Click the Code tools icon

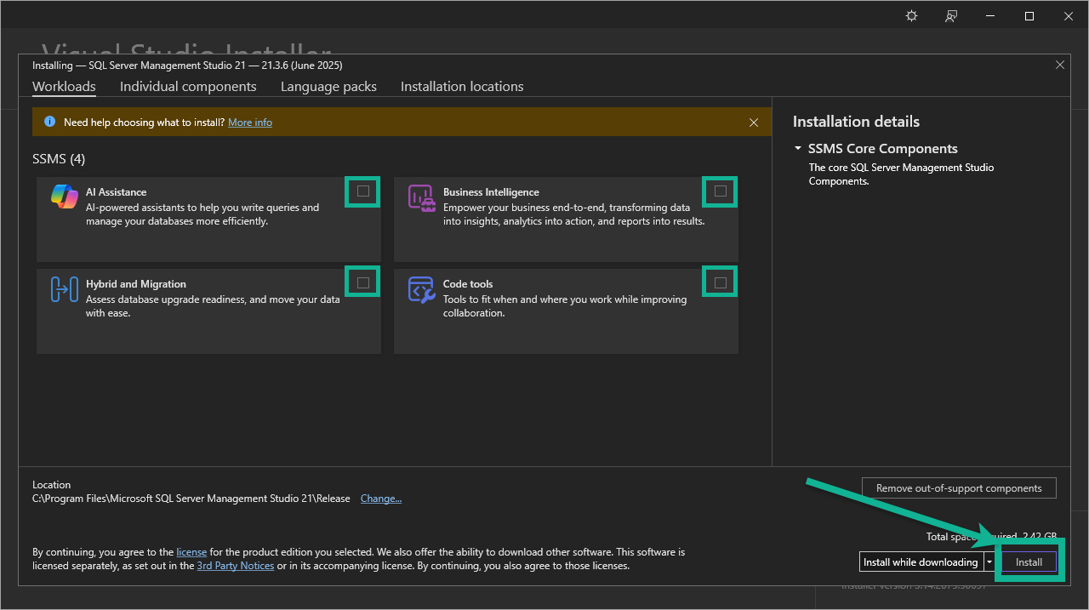pyautogui.click(x=422, y=289)
